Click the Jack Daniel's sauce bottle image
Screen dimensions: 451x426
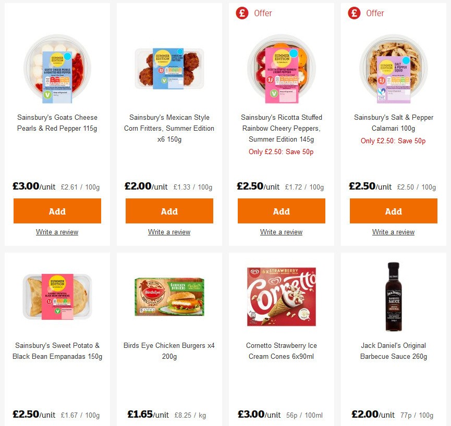pyautogui.click(x=393, y=296)
